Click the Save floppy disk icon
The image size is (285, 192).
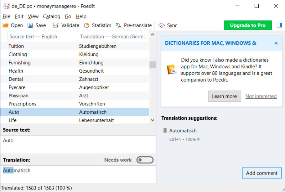pos(30,25)
